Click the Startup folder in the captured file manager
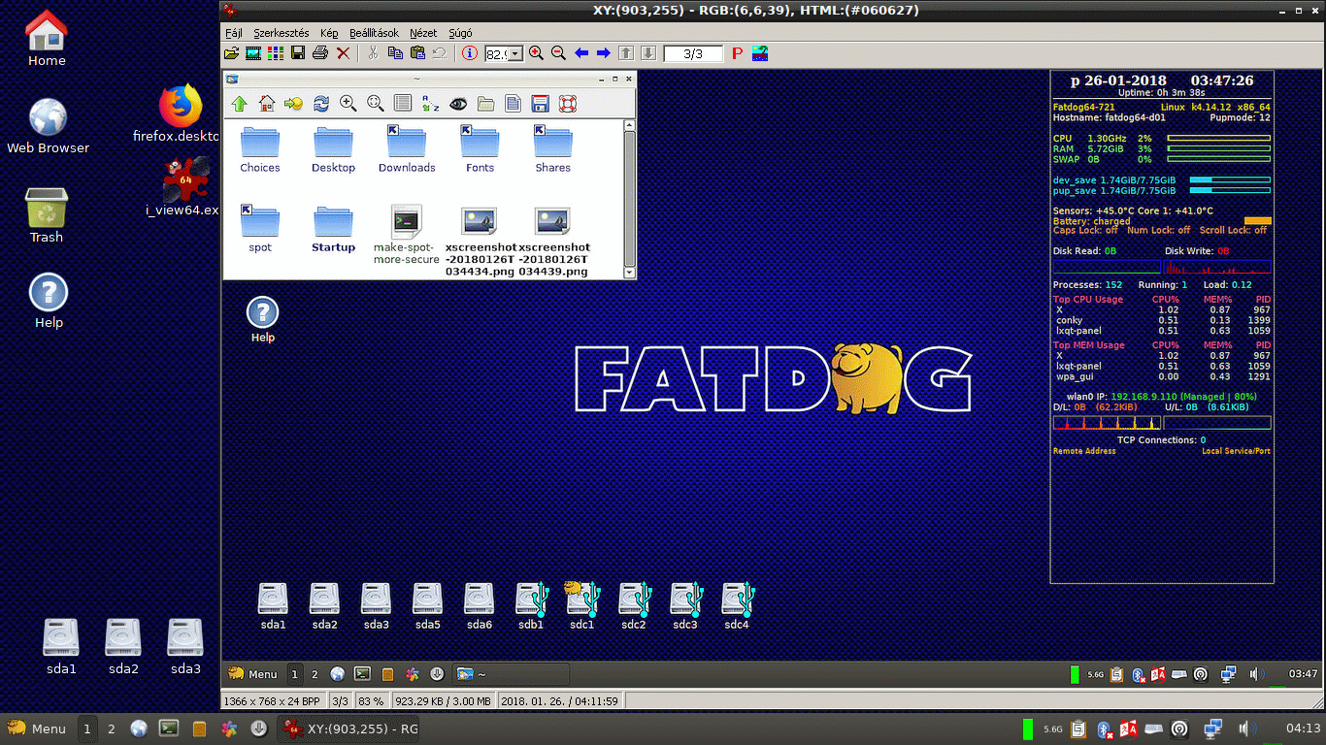 (333, 229)
